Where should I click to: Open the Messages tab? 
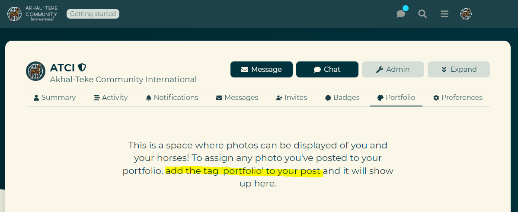(237, 98)
